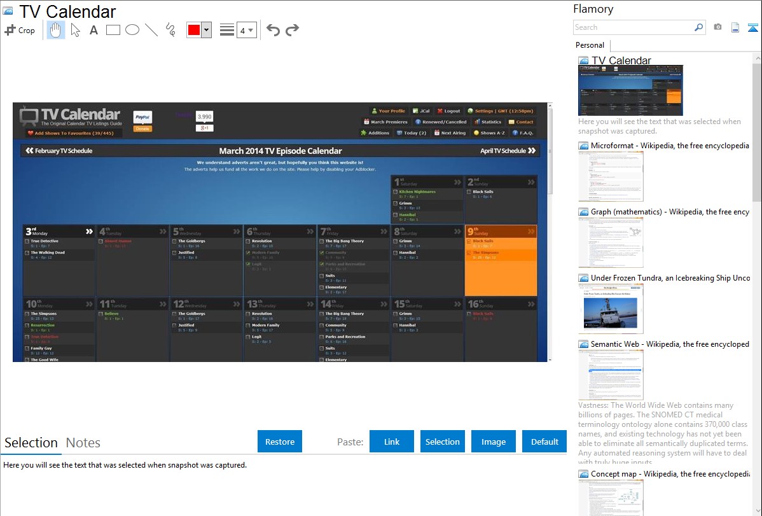Viewport: 762px width, 516px height.
Task: Click F.A.Q. in the TV Calendar snapshot
Action: click(x=522, y=133)
